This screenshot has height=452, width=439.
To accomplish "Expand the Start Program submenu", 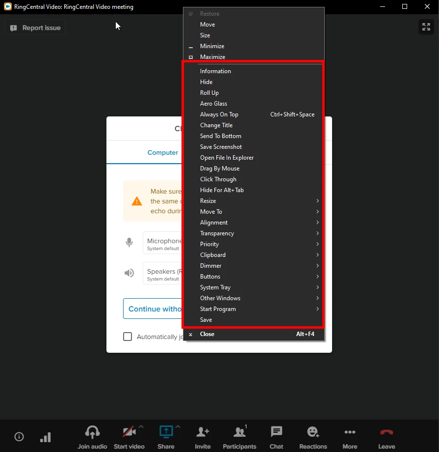I will click(x=254, y=309).
